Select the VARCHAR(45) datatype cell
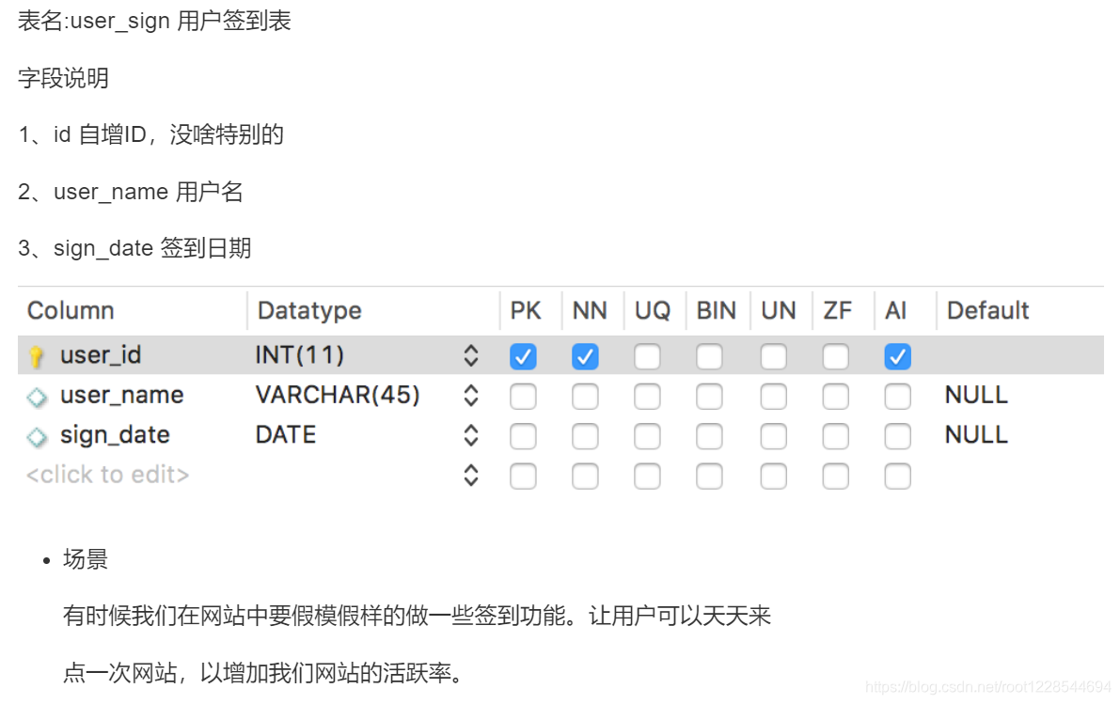The width and height of the screenshot is (1120, 704). point(338,396)
